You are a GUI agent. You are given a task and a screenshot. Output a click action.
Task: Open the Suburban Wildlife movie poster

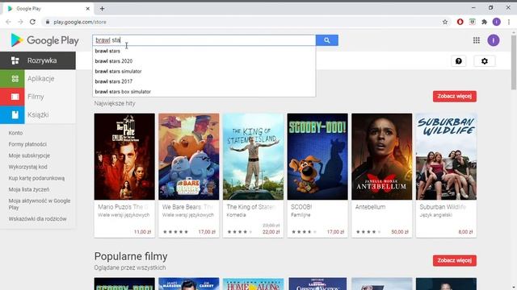pos(446,156)
